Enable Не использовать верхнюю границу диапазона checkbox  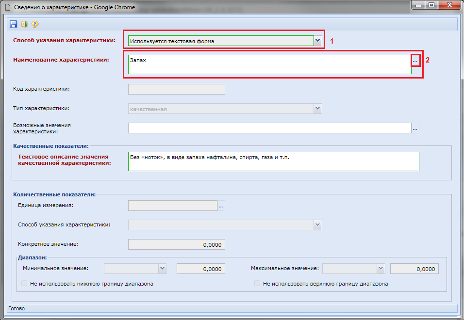pyautogui.click(x=258, y=284)
